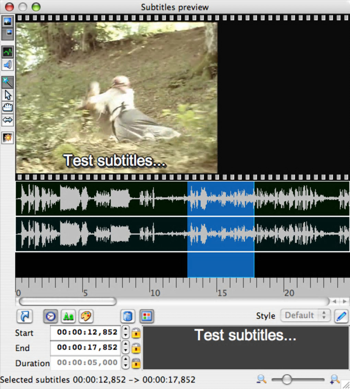The height and width of the screenshot is (389, 350).
Task: Select the arrow pointer tool
Action: (x=8, y=95)
